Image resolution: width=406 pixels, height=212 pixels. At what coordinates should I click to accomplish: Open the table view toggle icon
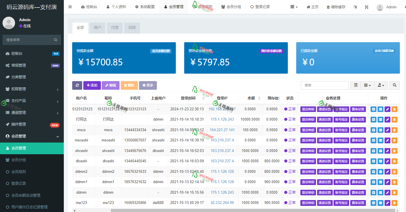pyautogui.click(x=355, y=85)
